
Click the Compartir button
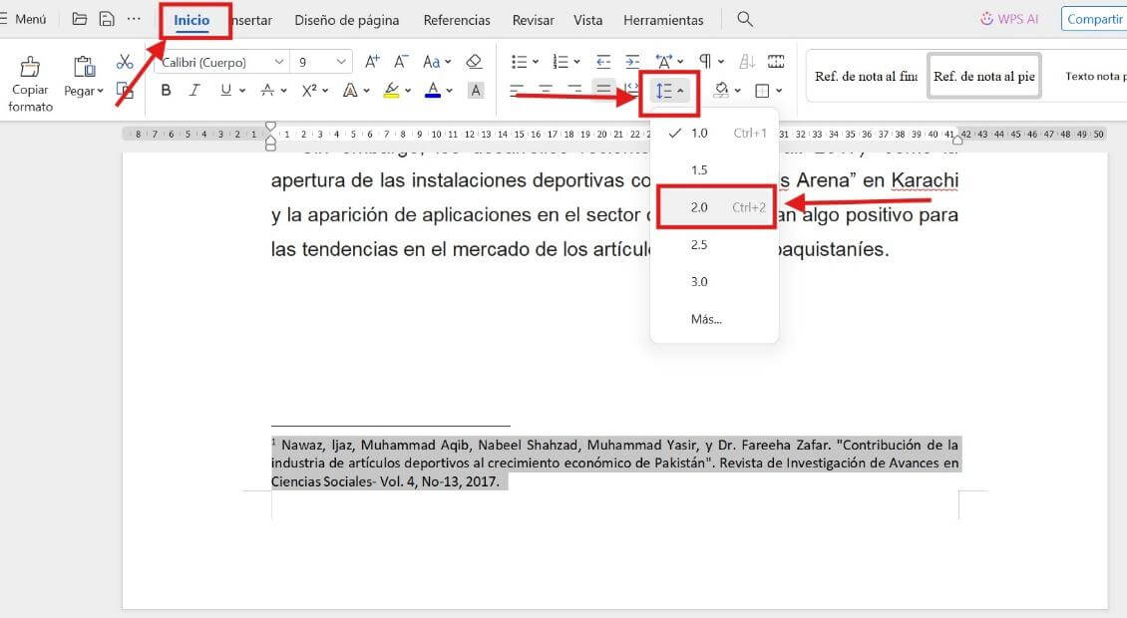(1094, 18)
